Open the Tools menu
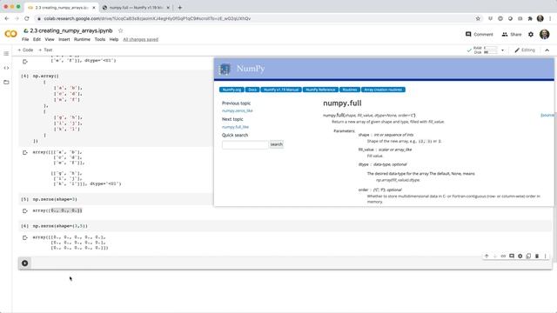 [100, 39]
